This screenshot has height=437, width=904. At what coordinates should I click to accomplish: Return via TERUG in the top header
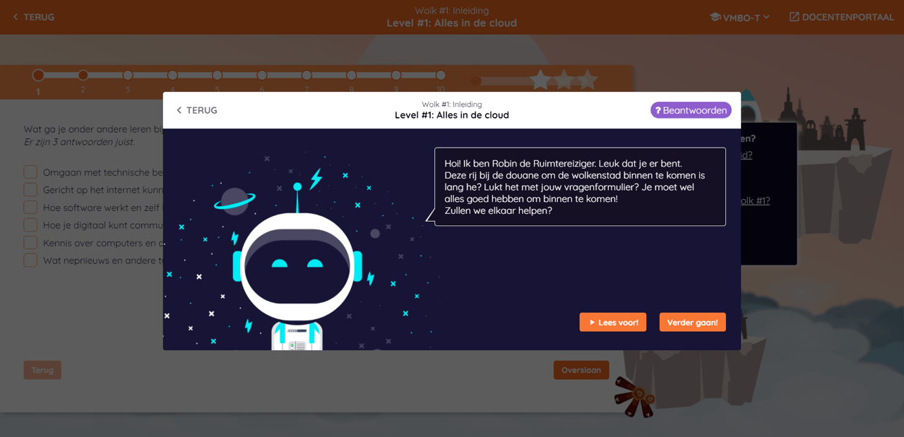click(33, 17)
